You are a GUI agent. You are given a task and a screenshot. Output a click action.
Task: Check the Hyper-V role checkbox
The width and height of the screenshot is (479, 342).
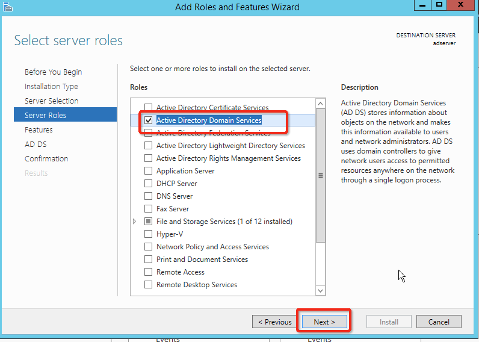149,234
